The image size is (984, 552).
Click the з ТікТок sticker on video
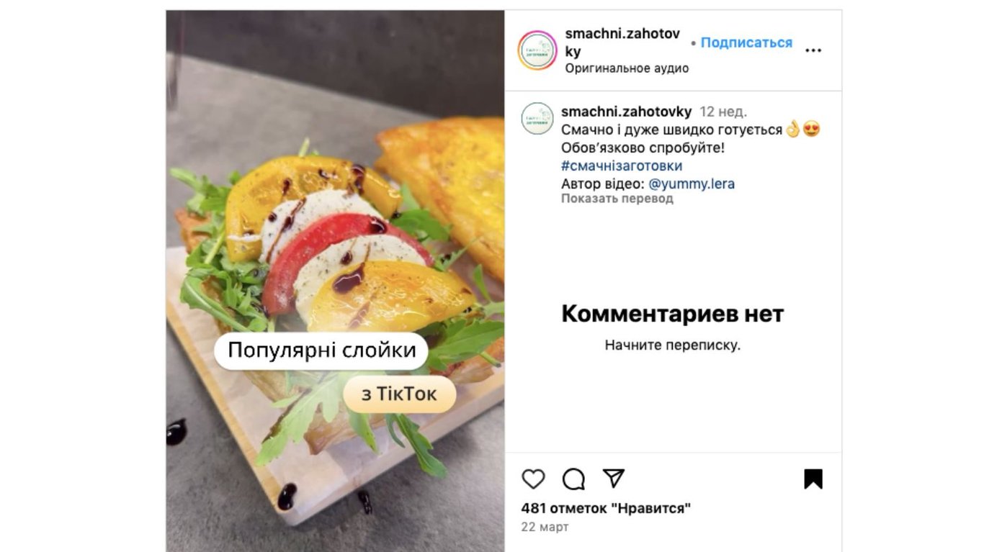[399, 394]
